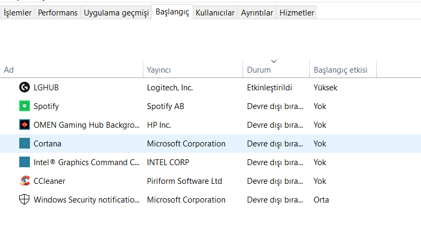Select the Orta impact value
This screenshot has height=233, width=421.
[x=321, y=200]
